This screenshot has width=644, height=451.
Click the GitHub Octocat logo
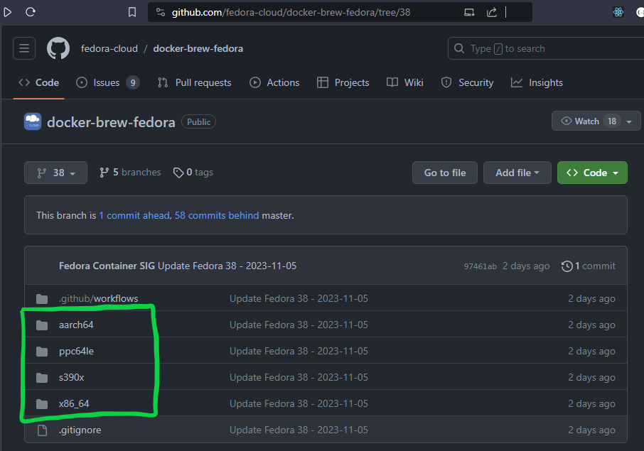pos(58,48)
